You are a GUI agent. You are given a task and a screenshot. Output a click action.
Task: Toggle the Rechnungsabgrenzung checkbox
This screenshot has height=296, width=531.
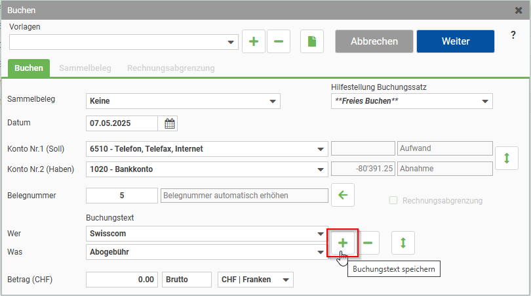pyautogui.click(x=393, y=201)
